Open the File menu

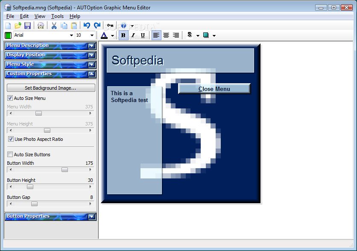click(10, 16)
